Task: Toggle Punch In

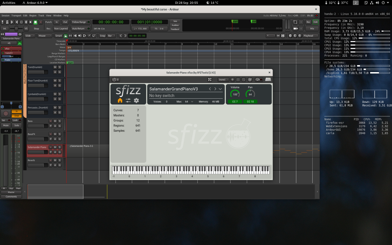Action: pyautogui.click(x=57, y=22)
